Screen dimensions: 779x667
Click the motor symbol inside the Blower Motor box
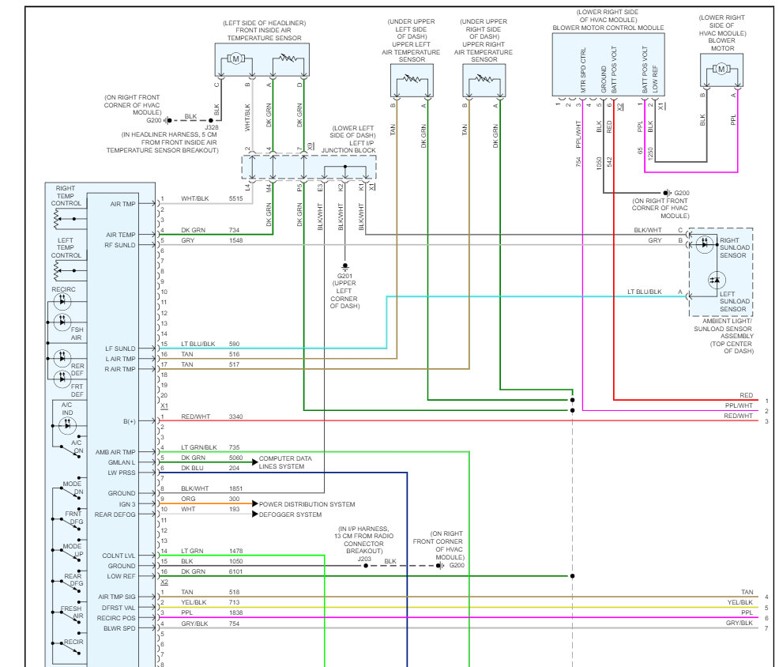click(x=721, y=69)
